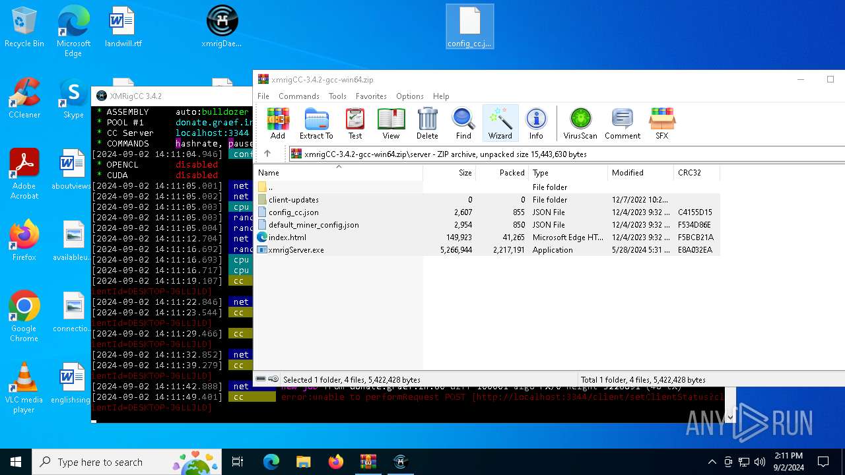The width and height of the screenshot is (845, 475).
Task: Open aboutviews Word document on desktop
Action: [x=72, y=170]
